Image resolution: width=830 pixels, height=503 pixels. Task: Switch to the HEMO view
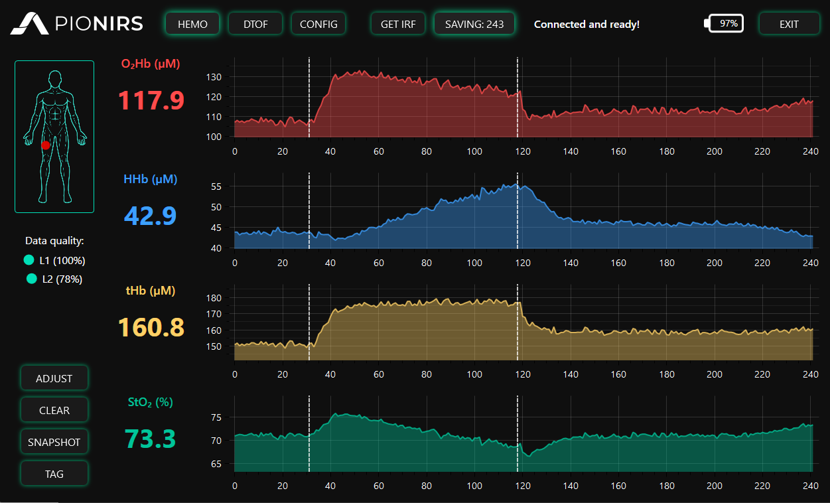193,24
